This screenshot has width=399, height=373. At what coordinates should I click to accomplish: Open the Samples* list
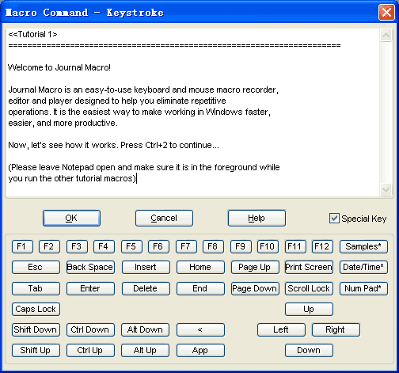[363, 246]
